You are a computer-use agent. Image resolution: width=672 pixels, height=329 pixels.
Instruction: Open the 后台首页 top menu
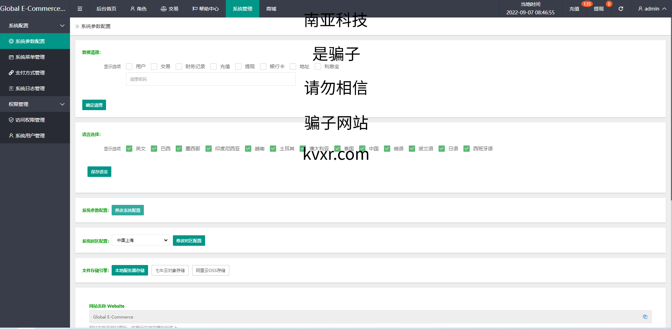click(106, 9)
